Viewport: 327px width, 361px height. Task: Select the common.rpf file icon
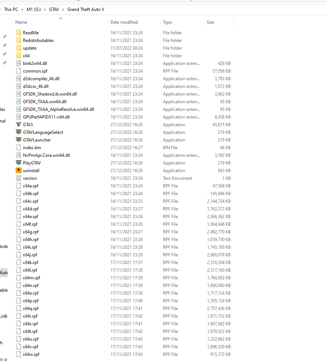(x=19, y=71)
